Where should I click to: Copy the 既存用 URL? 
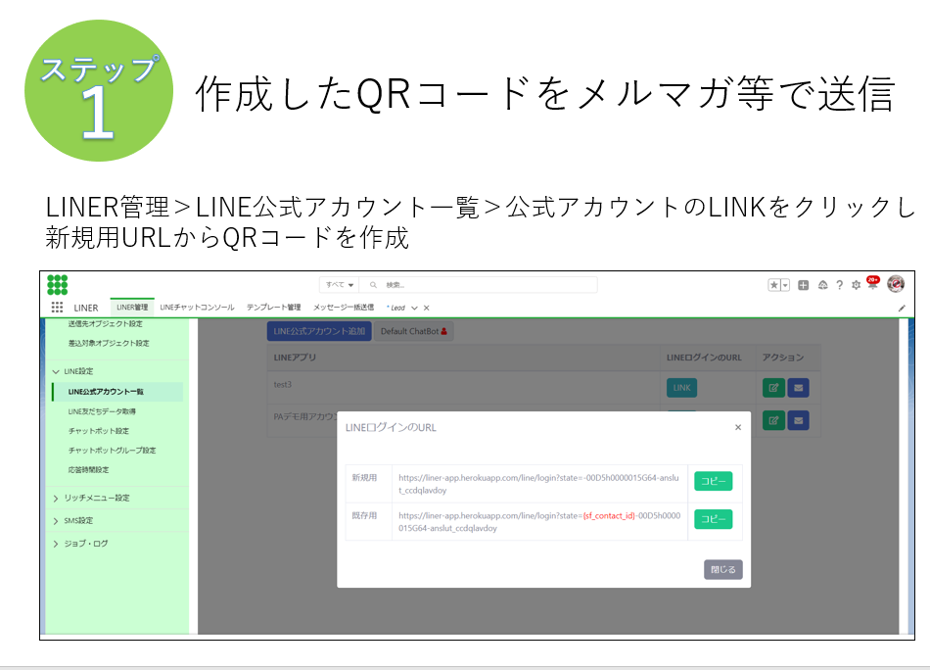[713, 519]
